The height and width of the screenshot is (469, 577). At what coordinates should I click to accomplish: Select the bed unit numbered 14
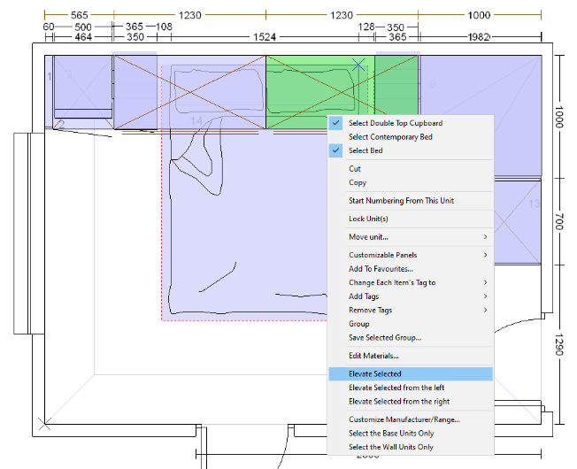pos(196,120)
